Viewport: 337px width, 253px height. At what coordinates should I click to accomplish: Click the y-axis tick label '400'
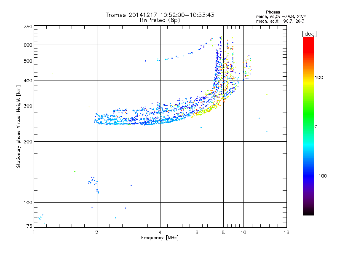click(x=28, y=81)
